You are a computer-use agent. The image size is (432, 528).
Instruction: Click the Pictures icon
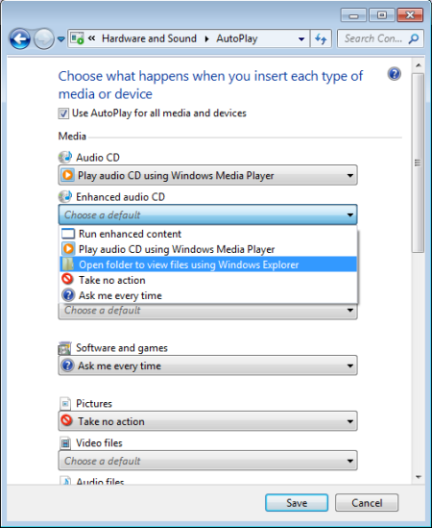pos(65,403)
